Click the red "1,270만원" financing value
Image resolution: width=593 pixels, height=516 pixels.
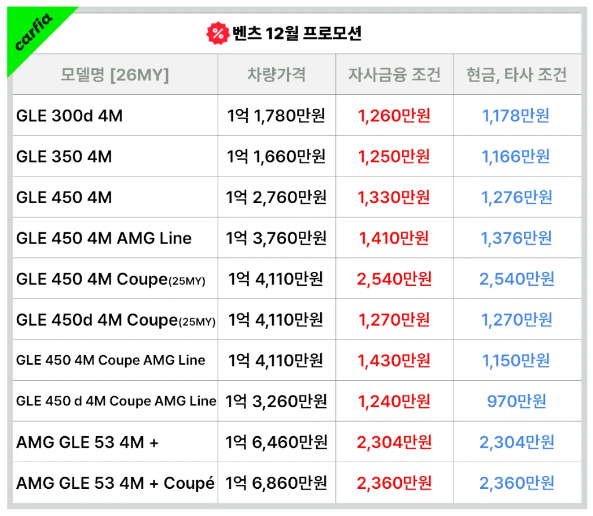(394, 319)
